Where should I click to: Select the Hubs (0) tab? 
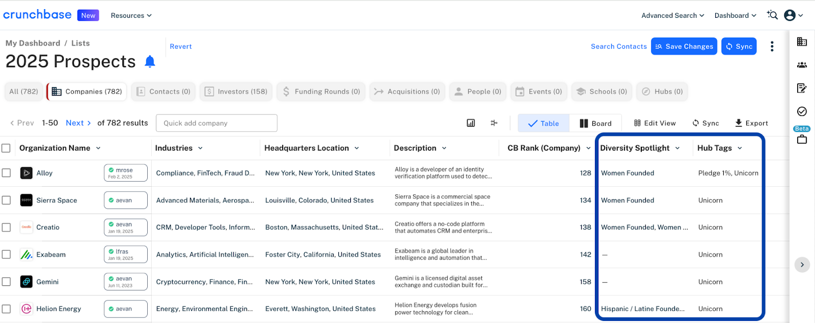662,92
